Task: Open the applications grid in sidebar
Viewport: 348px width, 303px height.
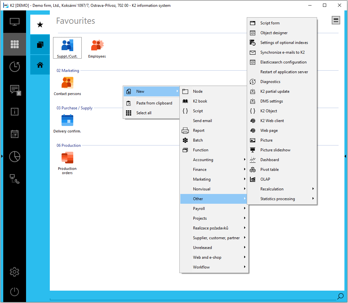Action: coord(15,44)
